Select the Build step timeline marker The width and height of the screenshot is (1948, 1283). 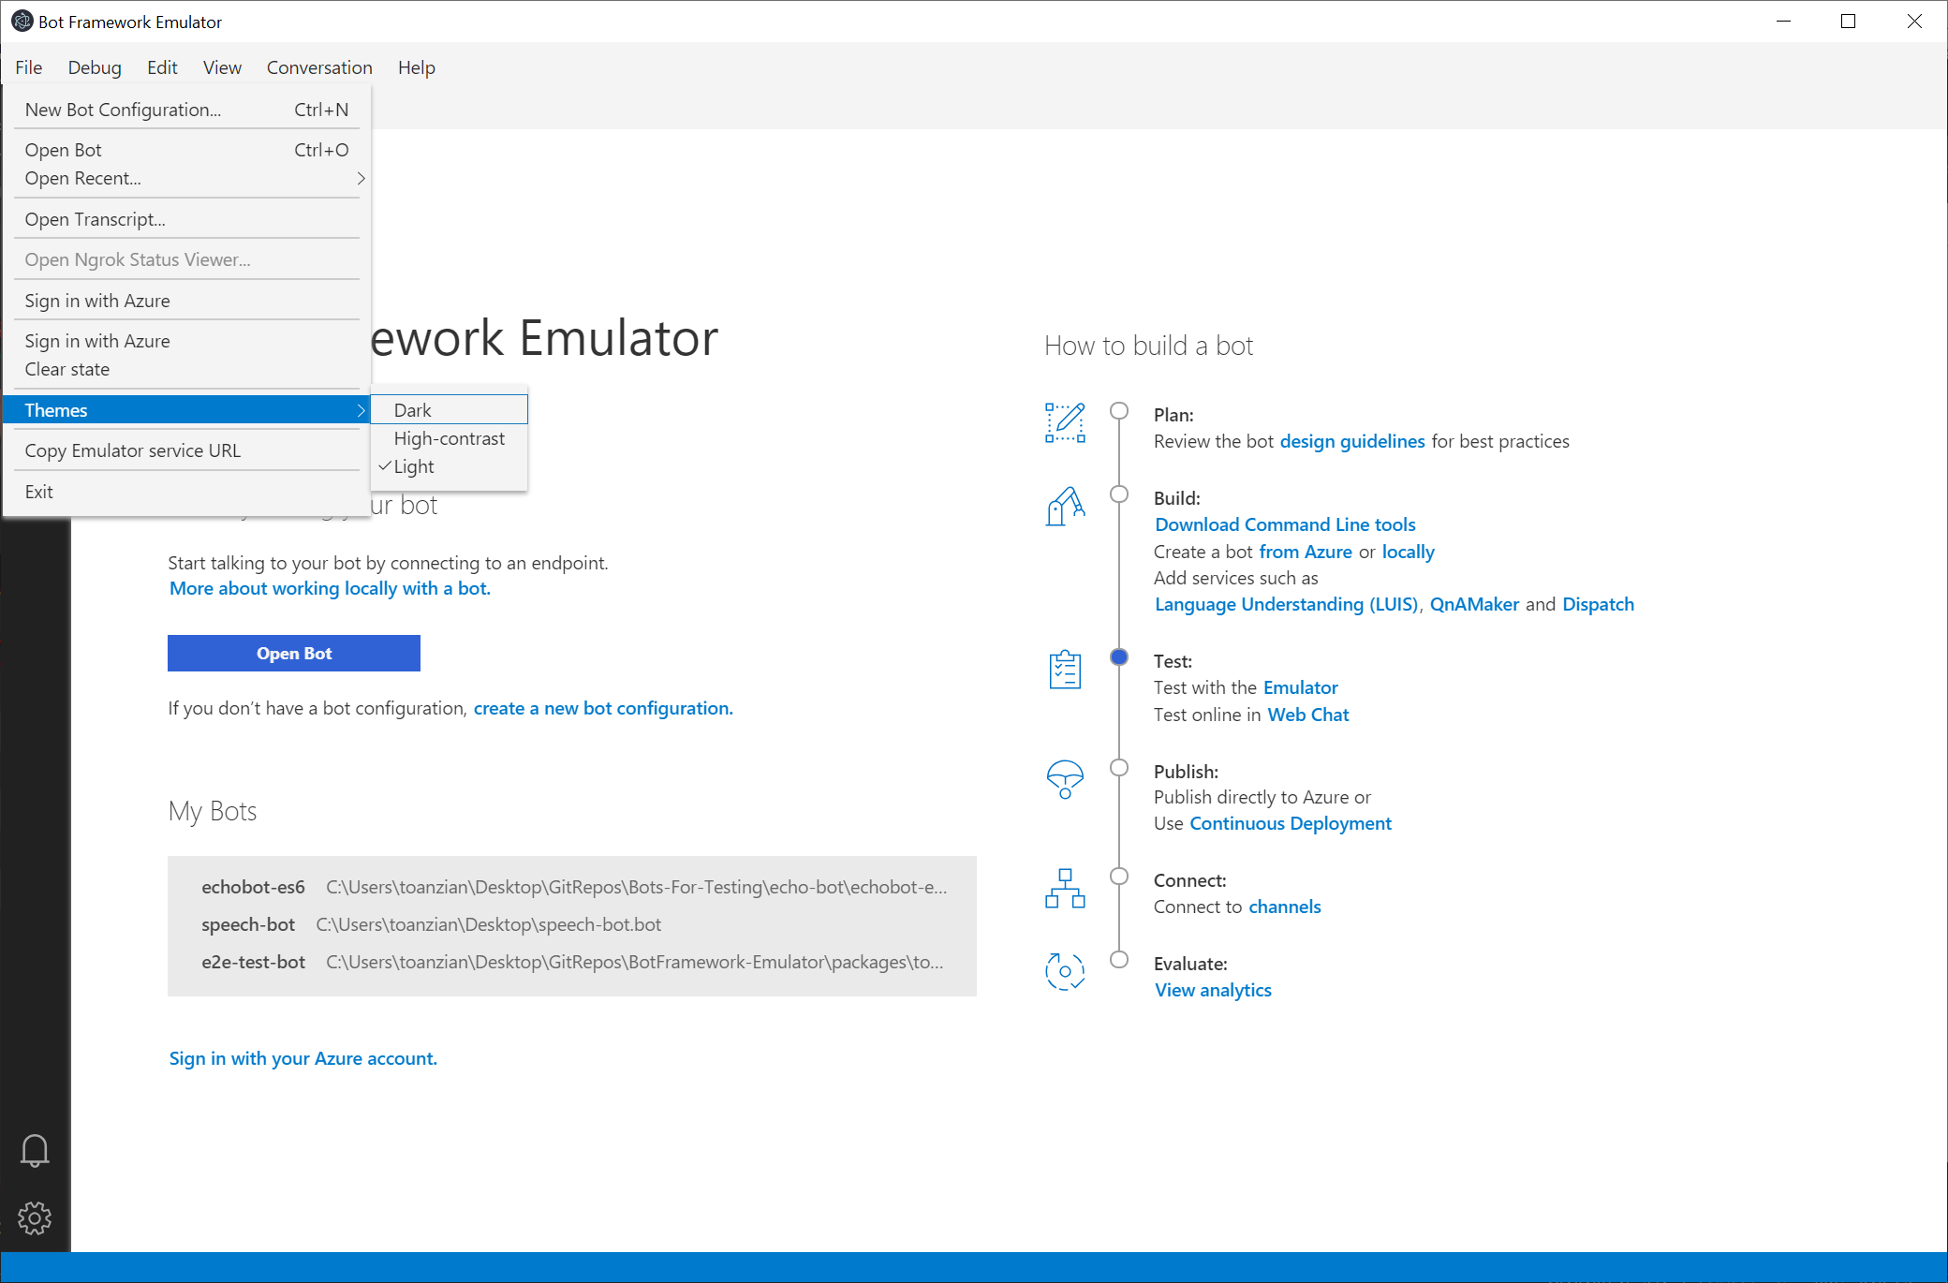pos(1118,494)
